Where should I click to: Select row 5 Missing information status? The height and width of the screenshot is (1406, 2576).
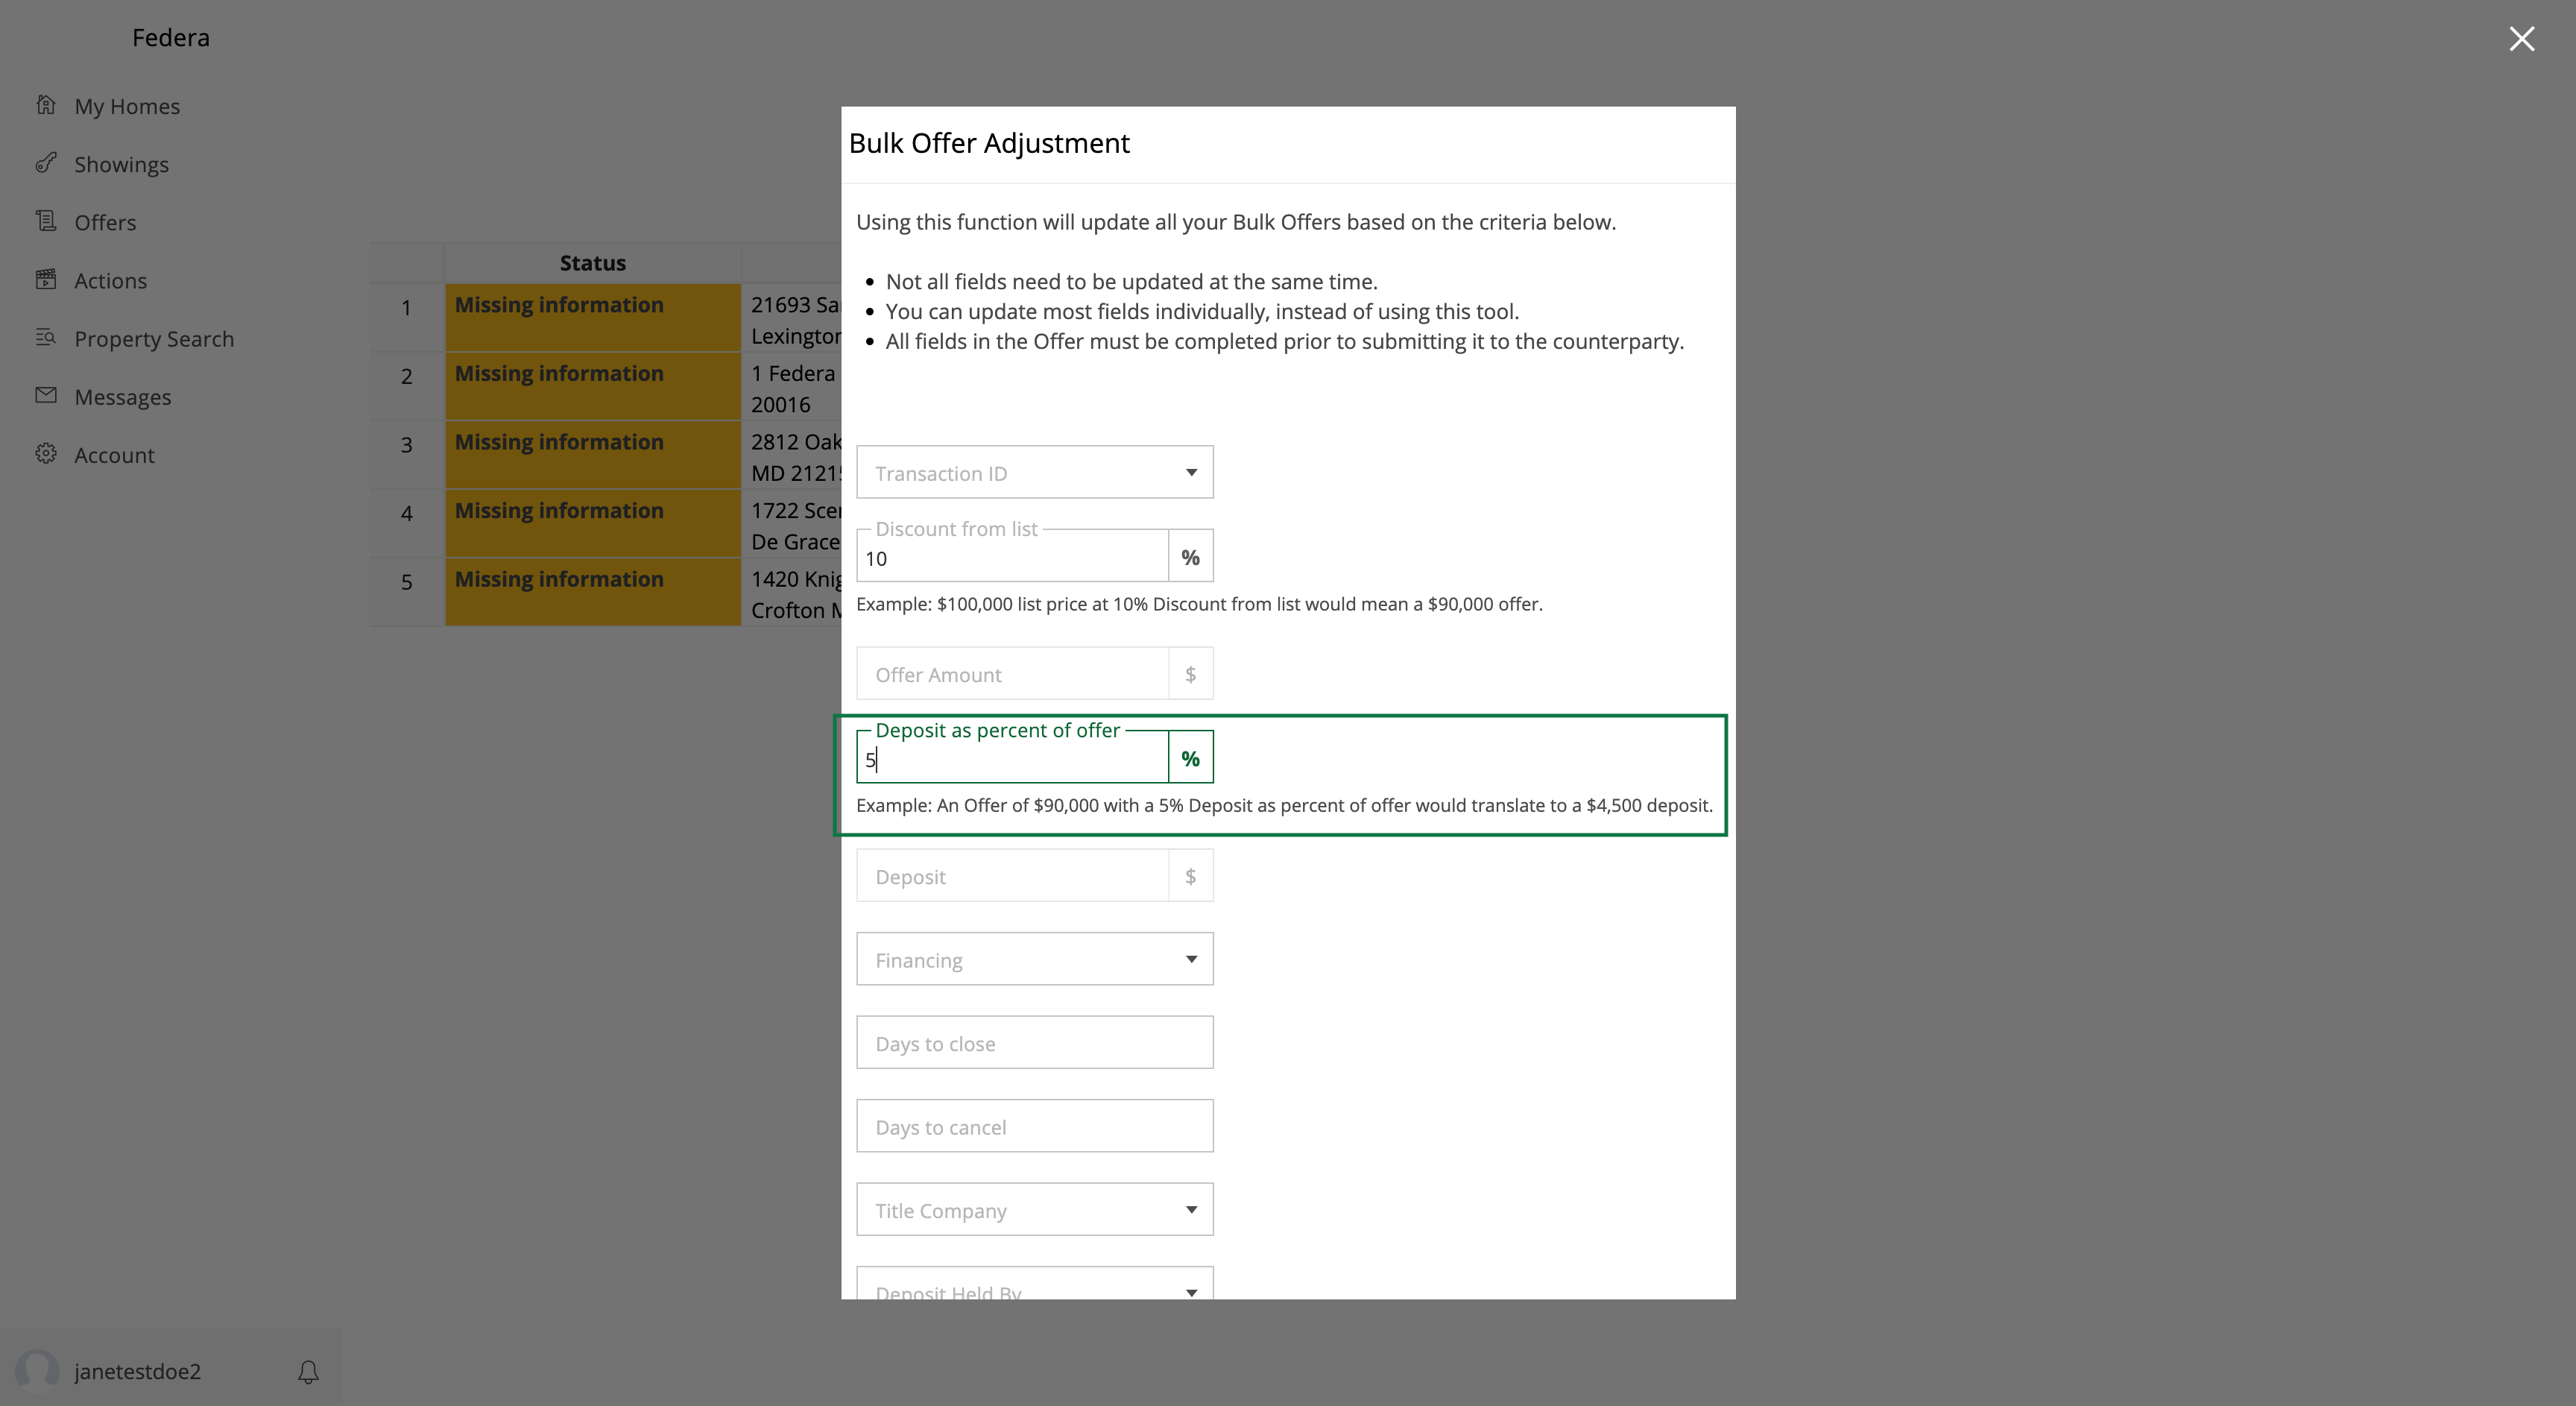[x=593, y=592]
